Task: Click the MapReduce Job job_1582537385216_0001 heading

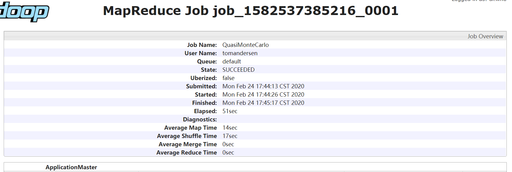Action: tap(251, 11)
